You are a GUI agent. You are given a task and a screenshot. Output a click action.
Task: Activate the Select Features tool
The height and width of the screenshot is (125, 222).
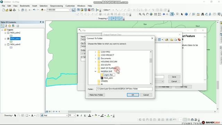click(172, 14)
